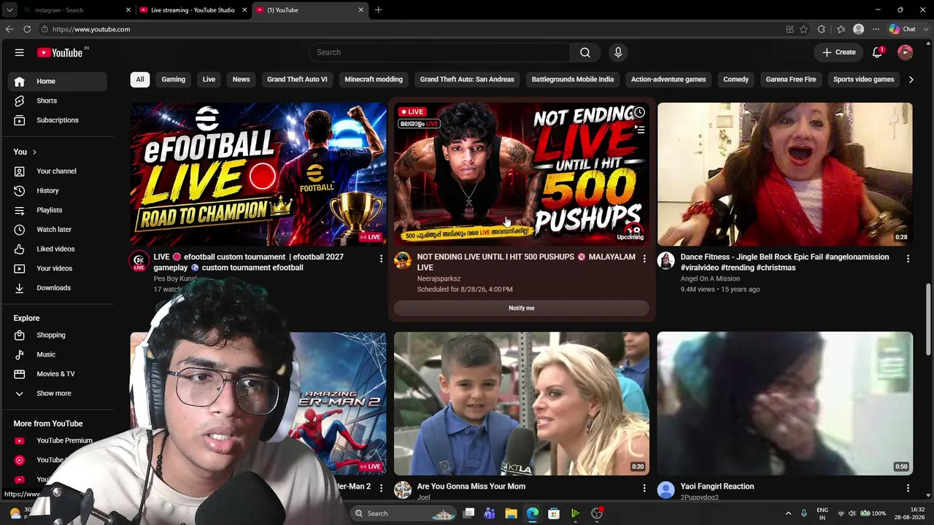This screenshot has height=525, width=934.
Task: Click the Windows taskbar Search box
Action: 406,513
